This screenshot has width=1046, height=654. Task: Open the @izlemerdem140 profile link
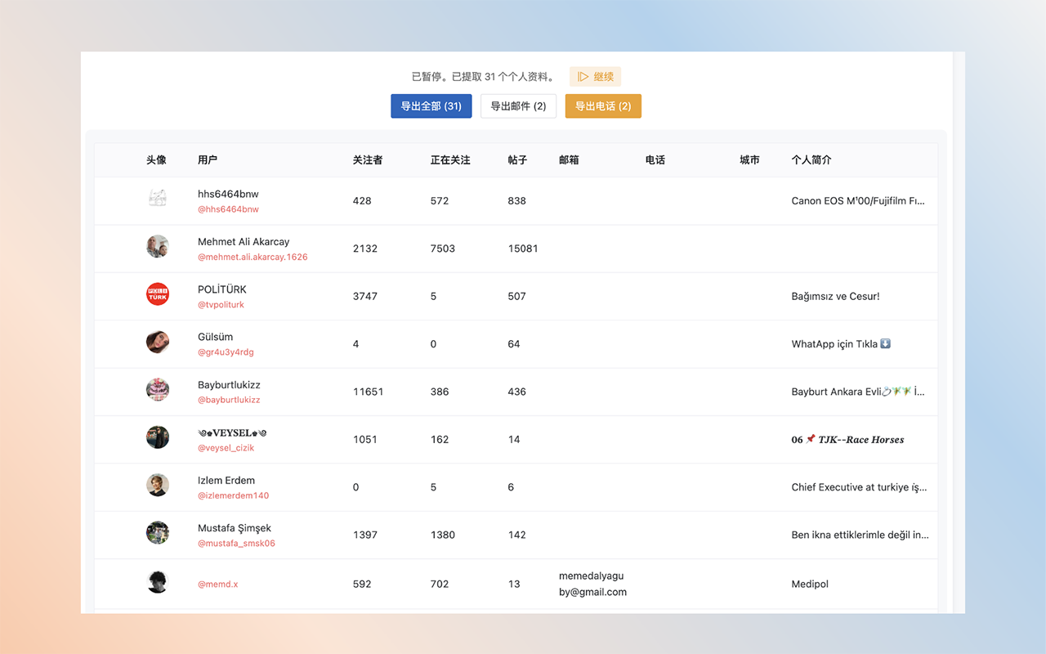point(233,495)
